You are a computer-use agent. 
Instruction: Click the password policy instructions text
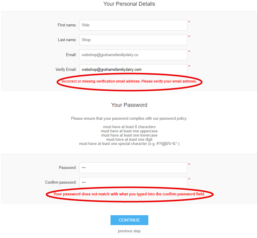click(x=129, y=118)
